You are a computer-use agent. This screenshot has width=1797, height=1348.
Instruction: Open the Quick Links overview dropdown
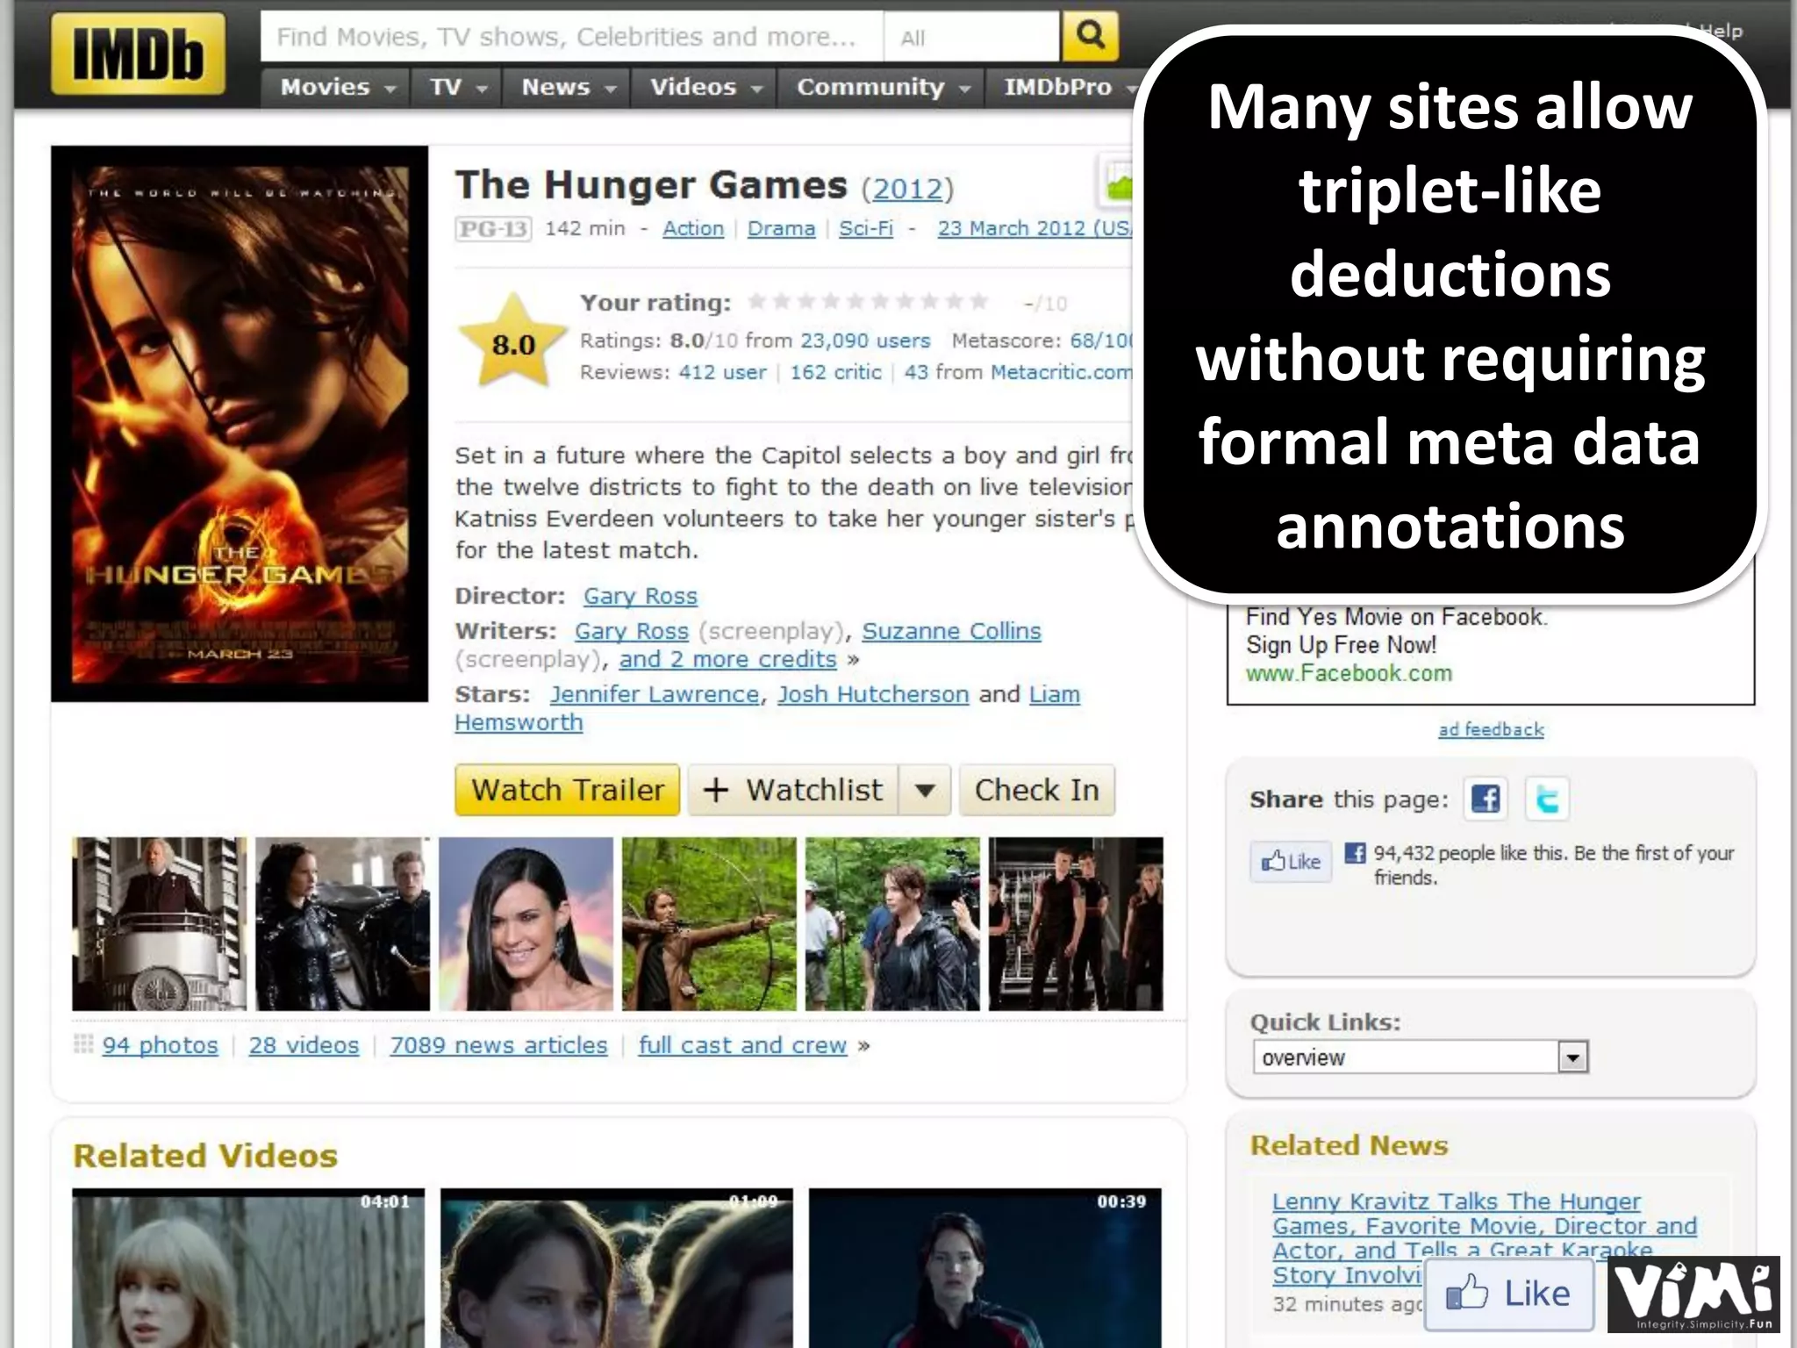(1421, 1058)
